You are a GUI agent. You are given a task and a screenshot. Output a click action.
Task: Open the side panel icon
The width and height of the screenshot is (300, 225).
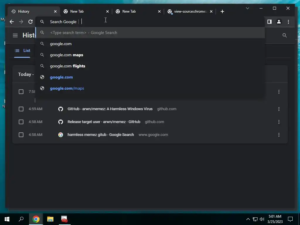[270, 22]
